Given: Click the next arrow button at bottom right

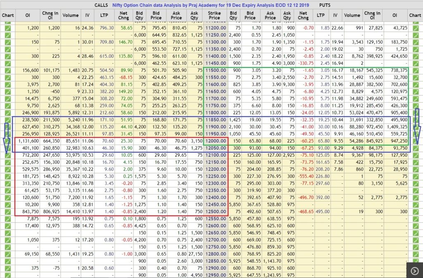Looking at the screenshot, I should tap(414, 271).
